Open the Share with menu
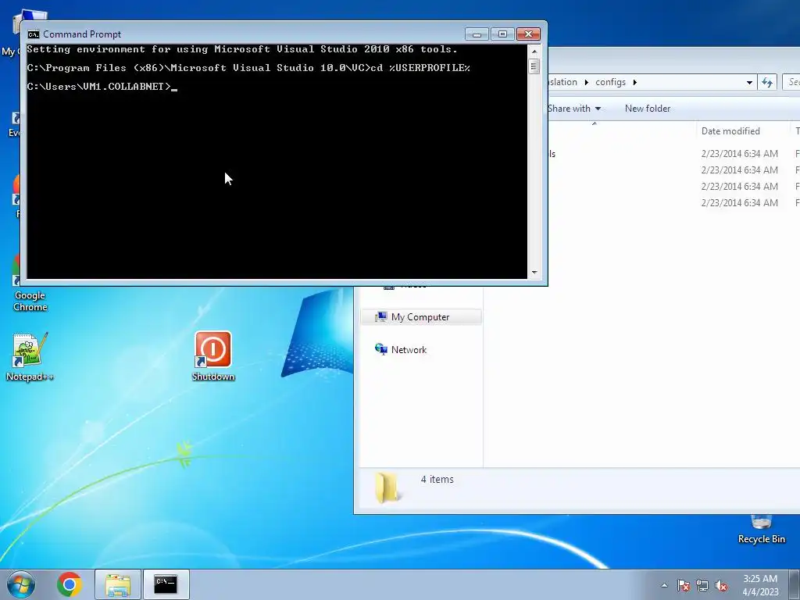Image resolution: width=800 pixels, height=600 pixels. tap(574, 108)
